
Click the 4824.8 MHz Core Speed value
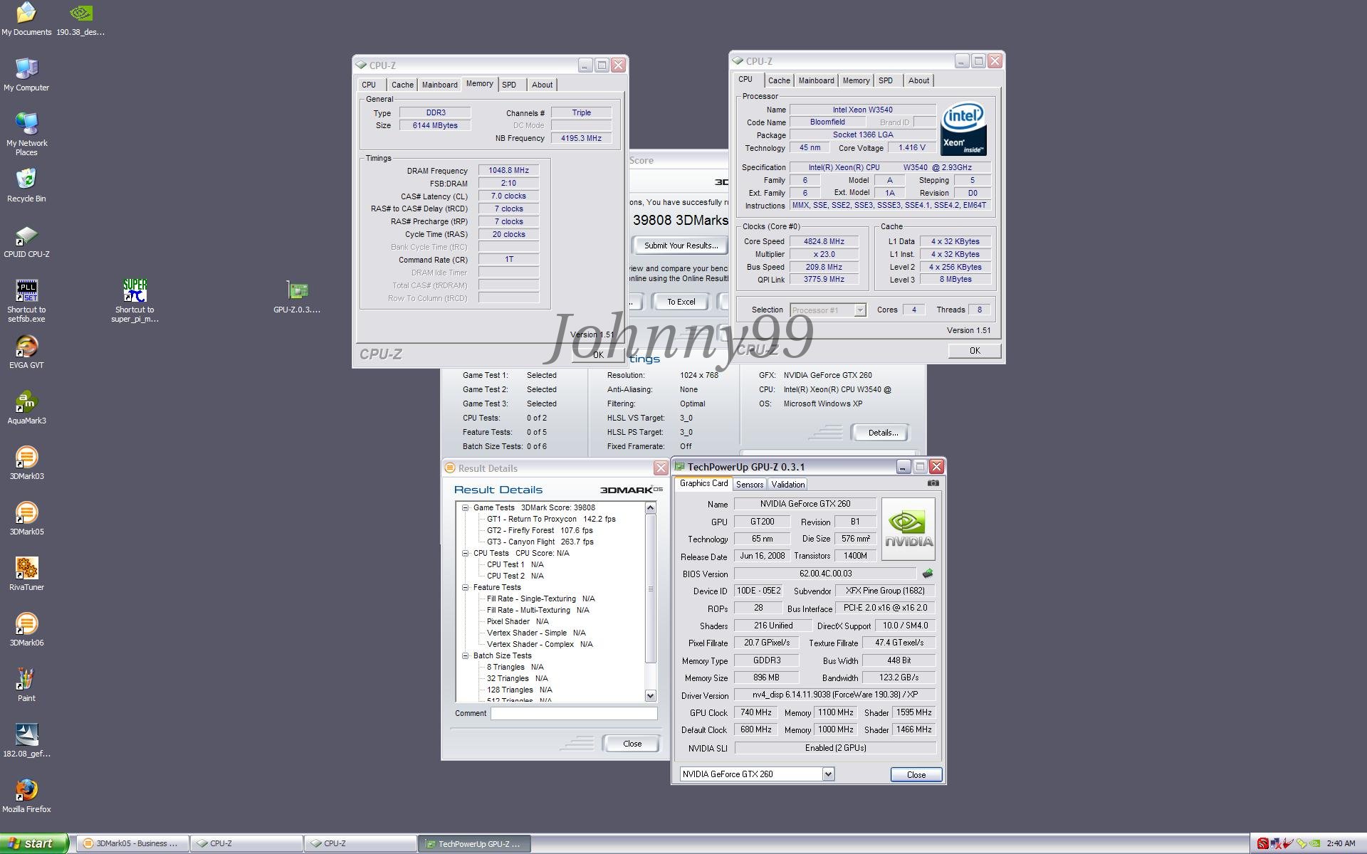tap(824, 242)
